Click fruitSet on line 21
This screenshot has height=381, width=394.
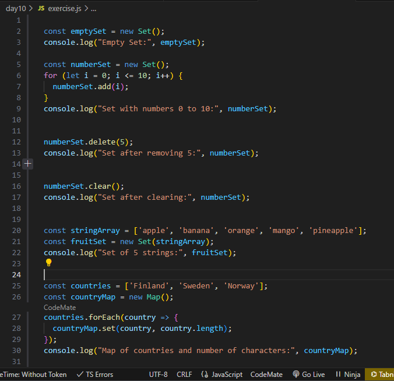tap(89, 242)
